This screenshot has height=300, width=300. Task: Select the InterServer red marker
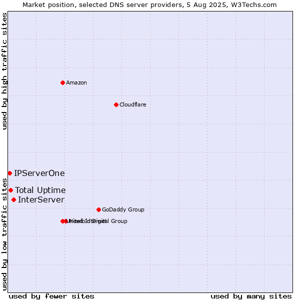click(x=13, y=200)
